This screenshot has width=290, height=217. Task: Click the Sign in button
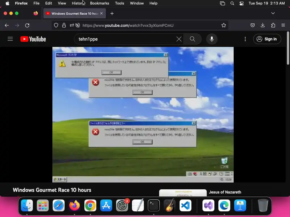pos(267,39)
